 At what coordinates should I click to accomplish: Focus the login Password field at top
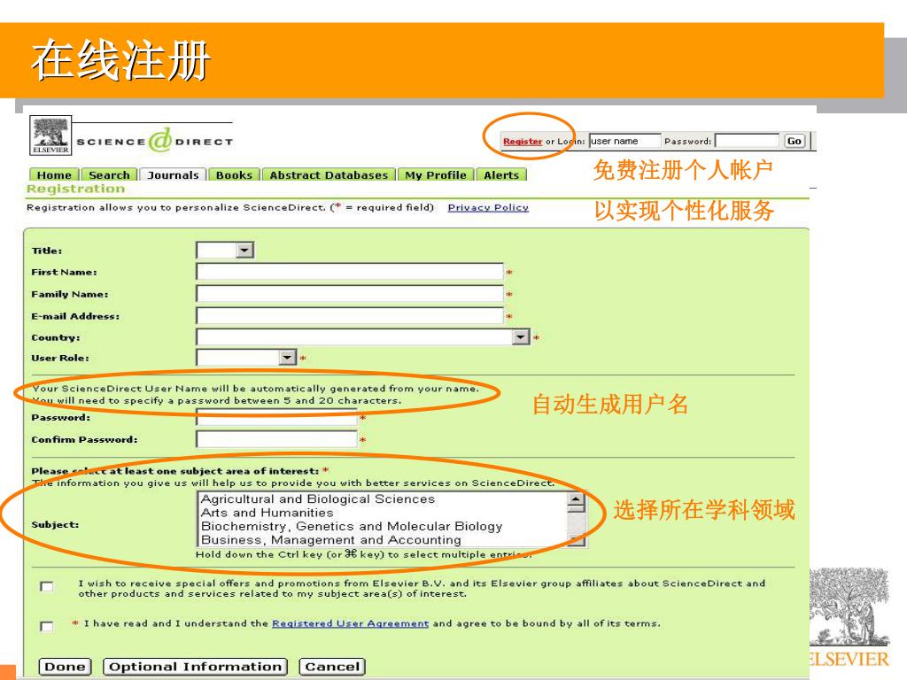click(x=748, y=141)
